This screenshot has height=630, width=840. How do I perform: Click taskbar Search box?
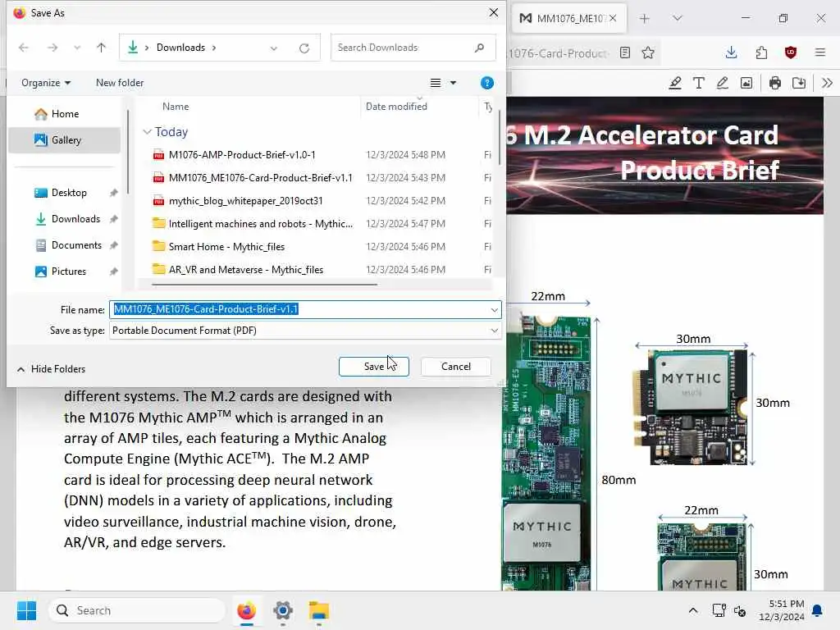pos(137,610)
